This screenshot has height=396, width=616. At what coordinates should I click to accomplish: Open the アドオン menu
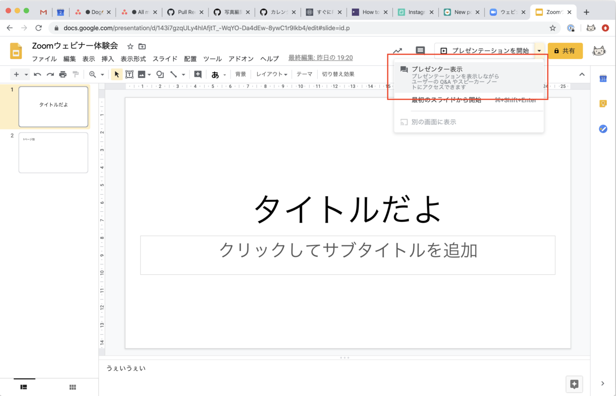(x=241, y=59)
